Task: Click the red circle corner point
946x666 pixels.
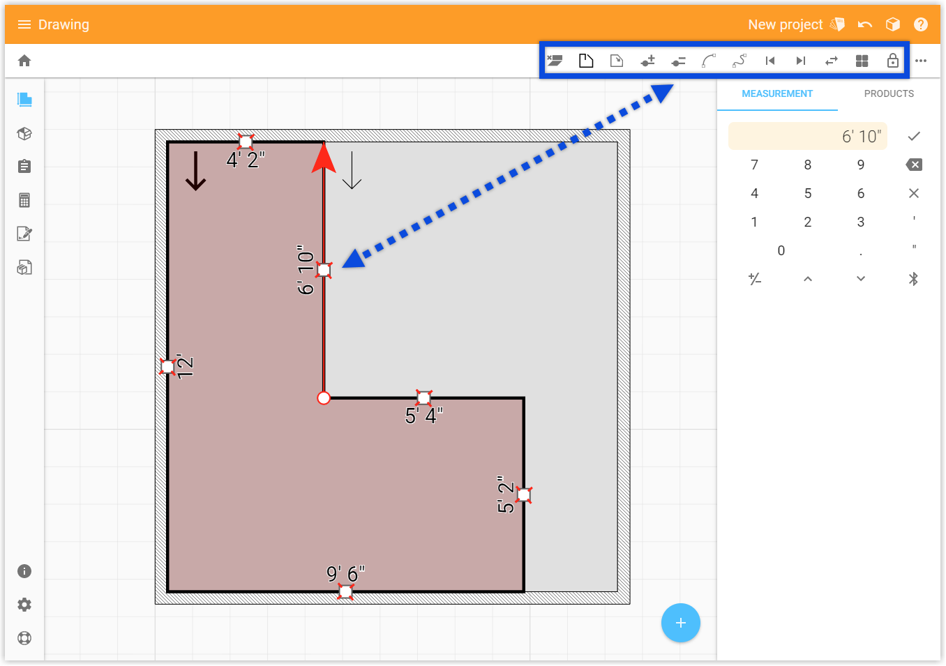Action: (x=324, y=398)
